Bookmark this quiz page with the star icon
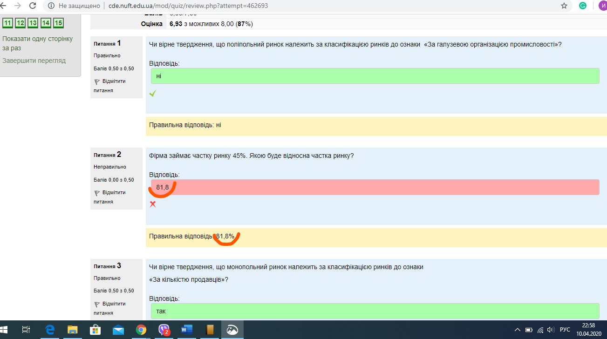This screenshot has width=607, height=339. tap(565, 7)
